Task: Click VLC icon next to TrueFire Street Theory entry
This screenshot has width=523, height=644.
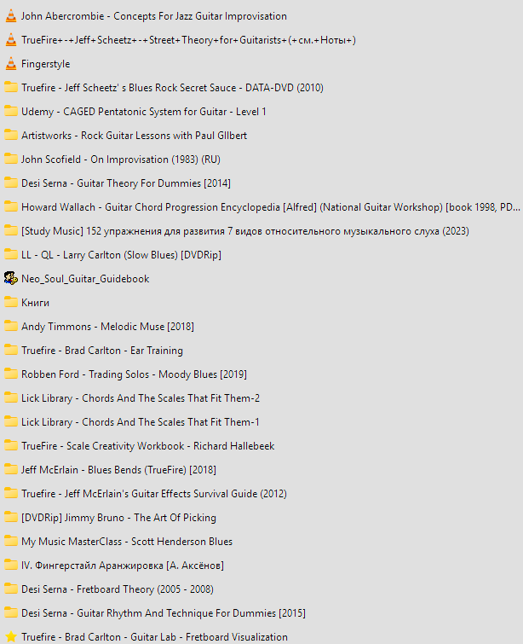Action: tap(11, 40)
